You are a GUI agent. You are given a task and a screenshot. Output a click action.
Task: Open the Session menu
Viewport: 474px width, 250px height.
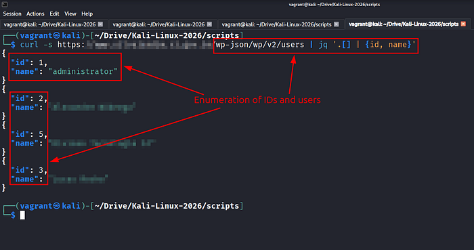point(12,14)
